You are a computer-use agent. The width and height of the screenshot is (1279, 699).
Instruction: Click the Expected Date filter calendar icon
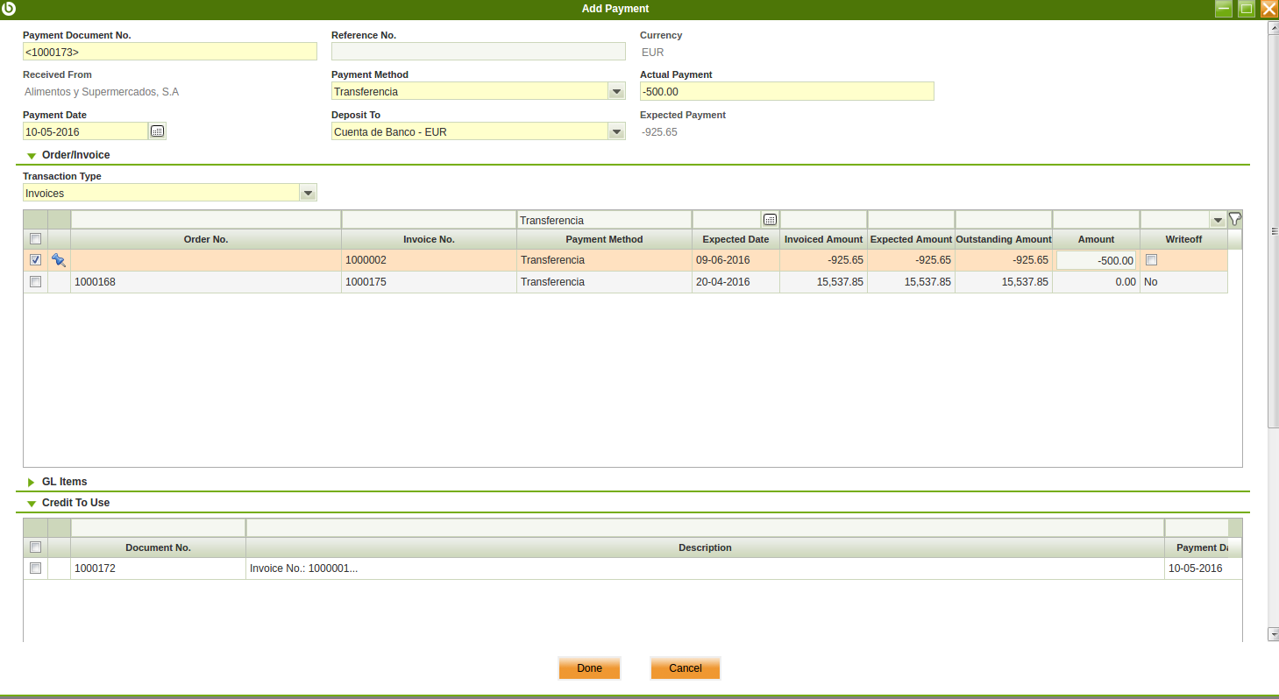770,220
